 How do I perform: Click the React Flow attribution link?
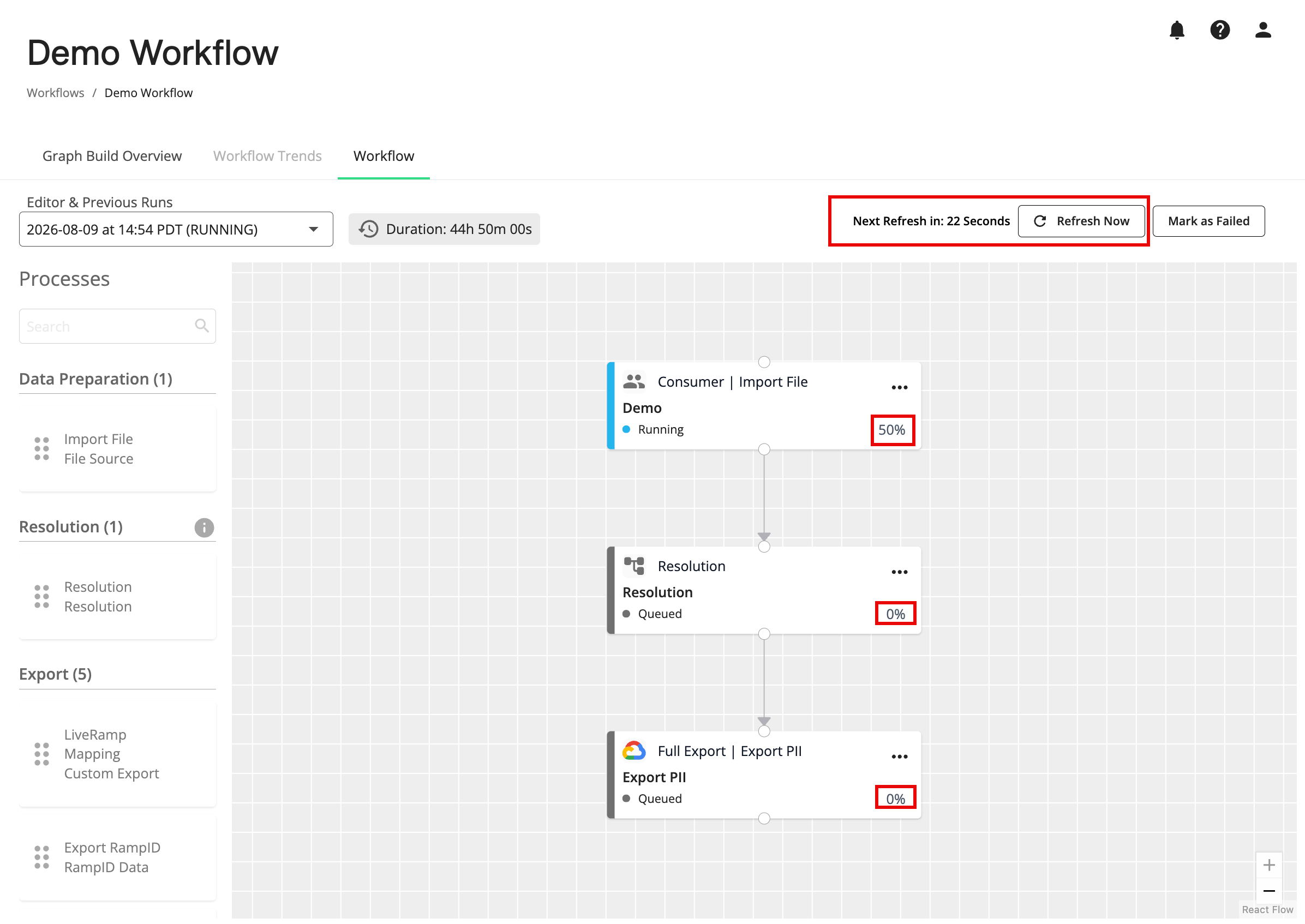[x=1267, y=909]
